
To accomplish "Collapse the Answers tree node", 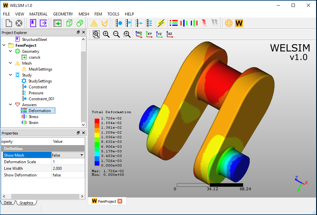I will tap(11, 105).
